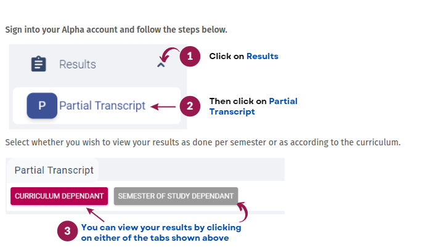This screenshot has width=427, height=250.
Task: Click the straight arrow left of badge 2
Action: (163, 106)
